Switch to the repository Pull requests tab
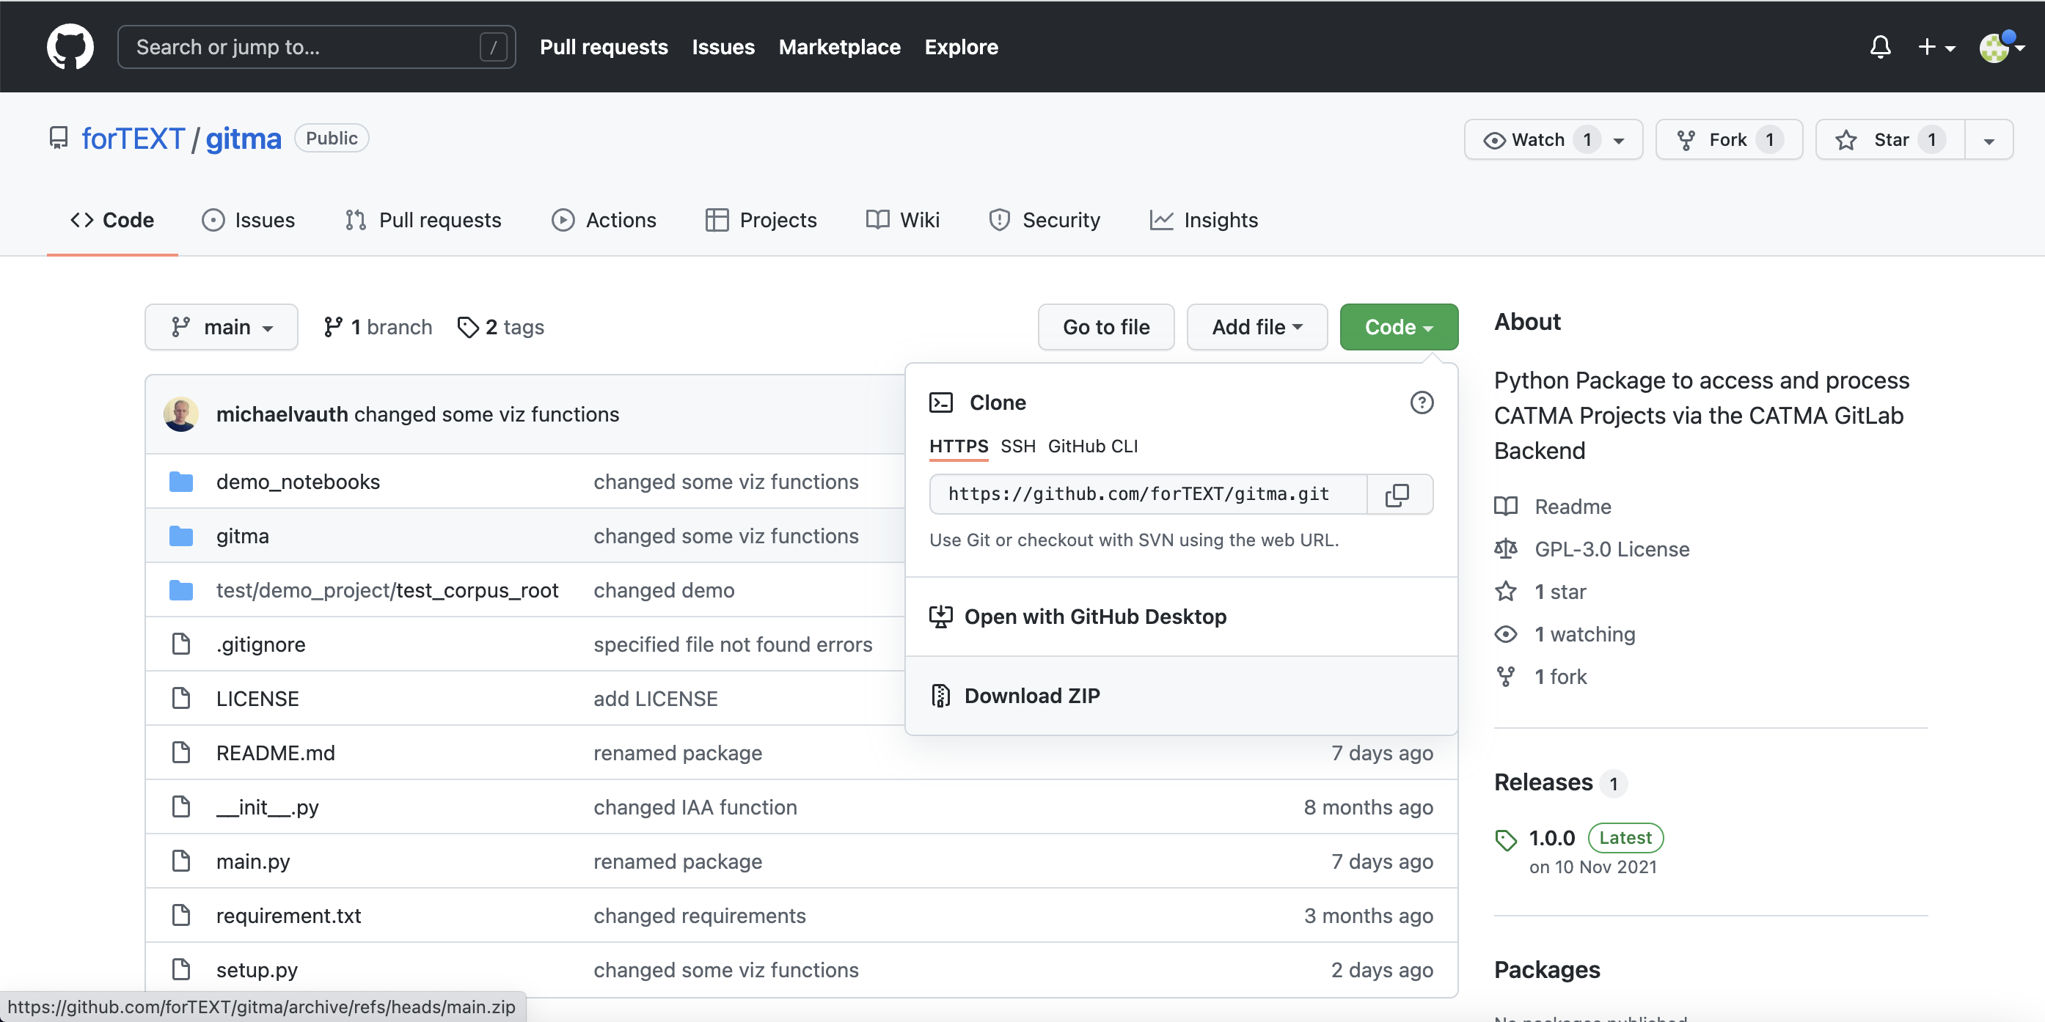 tap(422, 220)
